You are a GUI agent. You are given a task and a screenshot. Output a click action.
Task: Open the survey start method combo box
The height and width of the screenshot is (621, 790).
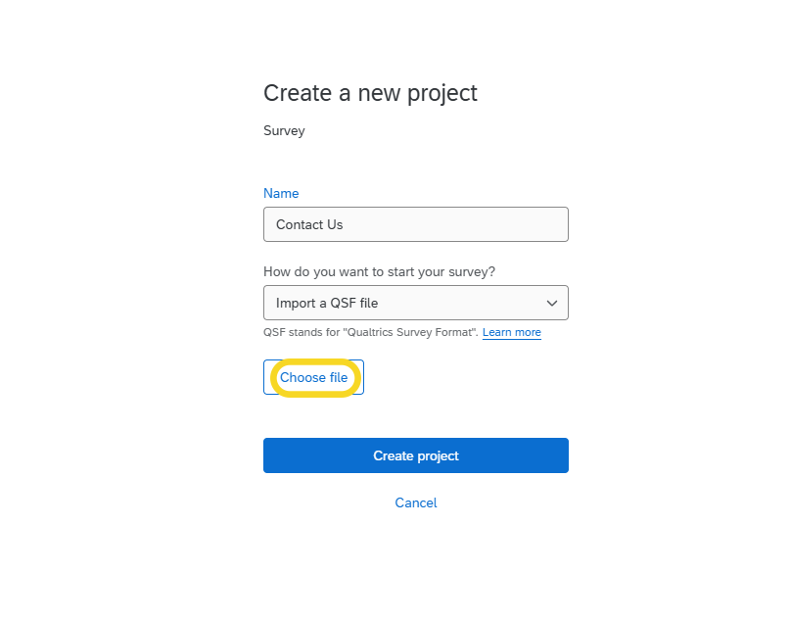coord(415,304)
